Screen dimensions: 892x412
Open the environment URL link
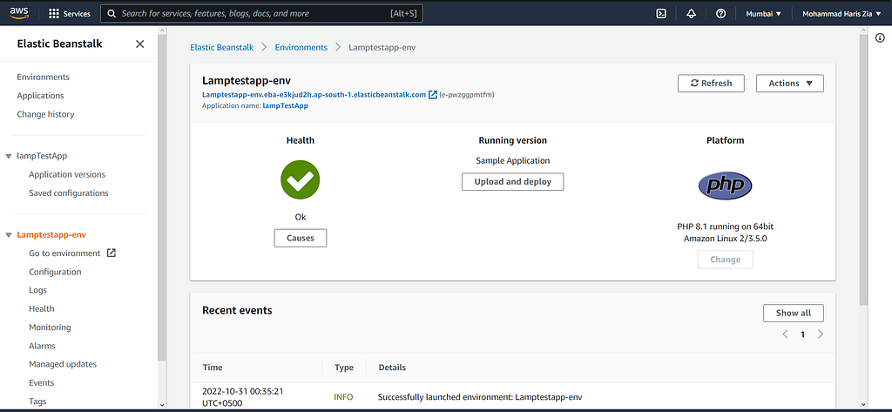(314, 94)
